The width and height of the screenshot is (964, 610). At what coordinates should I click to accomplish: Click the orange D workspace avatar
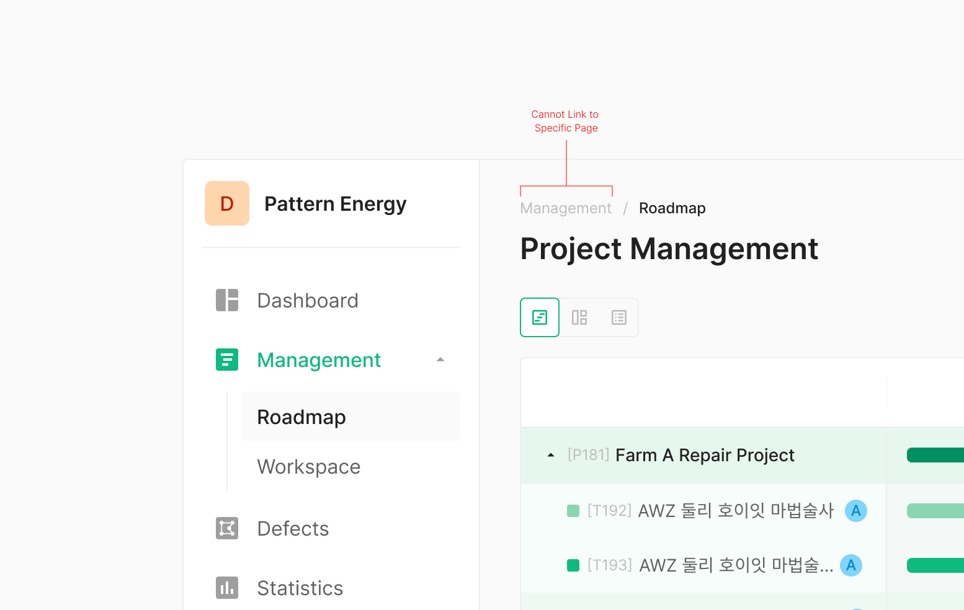click(x=227, y=203)
